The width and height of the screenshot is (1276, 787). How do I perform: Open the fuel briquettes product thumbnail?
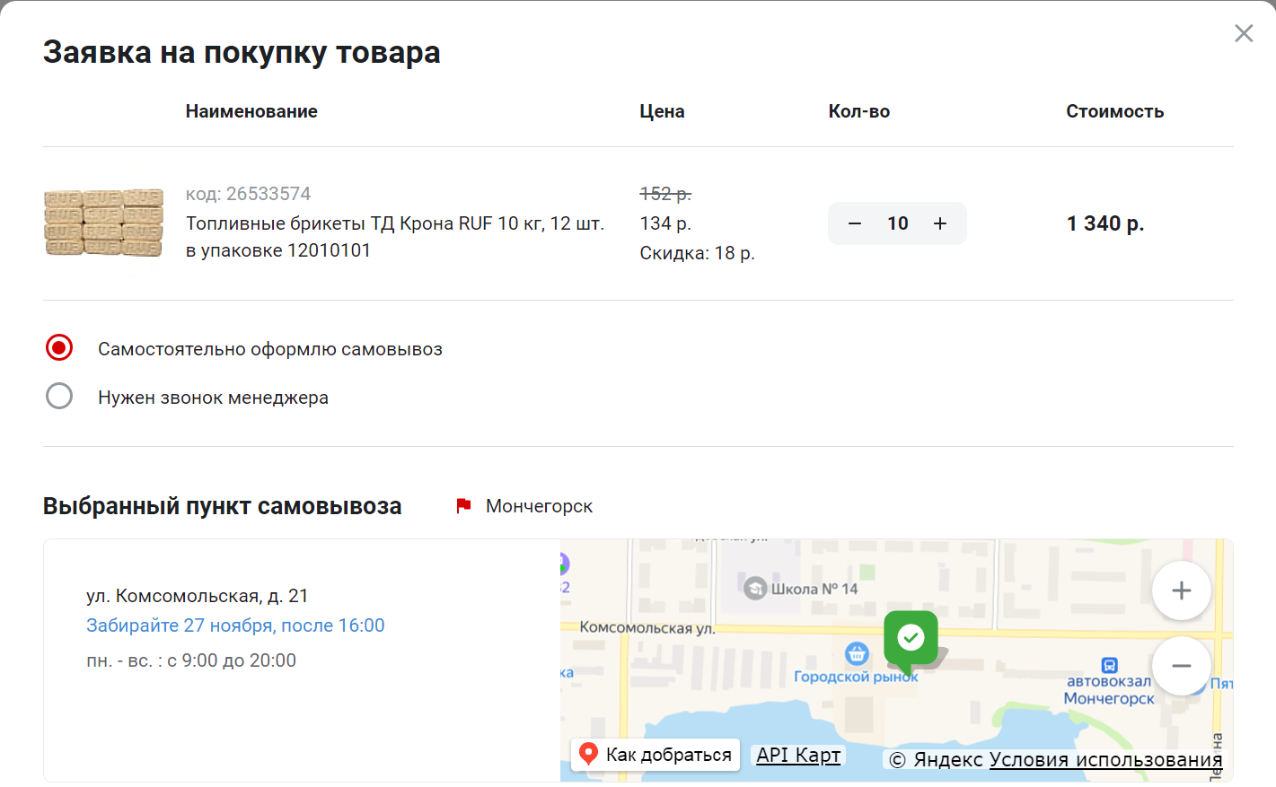click(104, 223)
